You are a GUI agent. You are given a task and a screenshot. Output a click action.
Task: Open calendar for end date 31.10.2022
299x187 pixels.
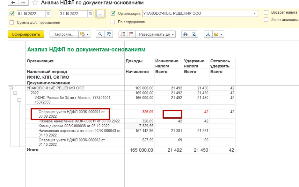(90, 14)
